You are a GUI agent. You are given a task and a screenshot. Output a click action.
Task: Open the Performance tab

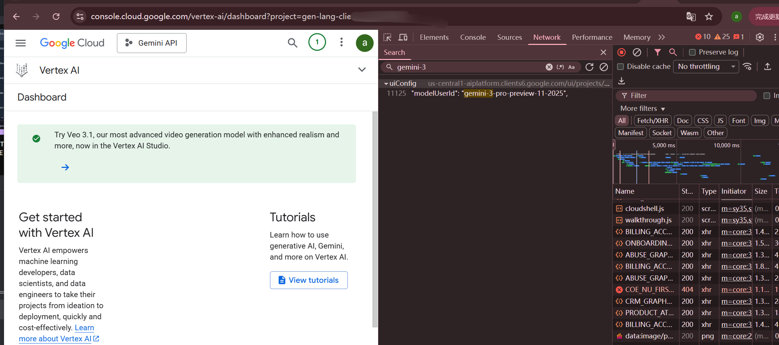592,37
